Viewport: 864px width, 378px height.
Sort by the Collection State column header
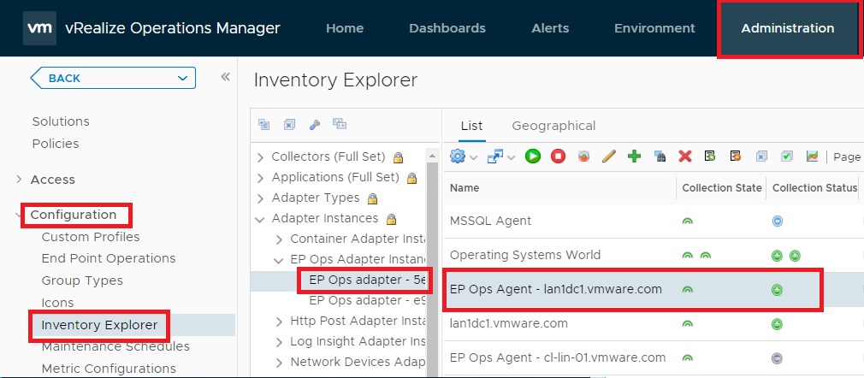[722, 188]
